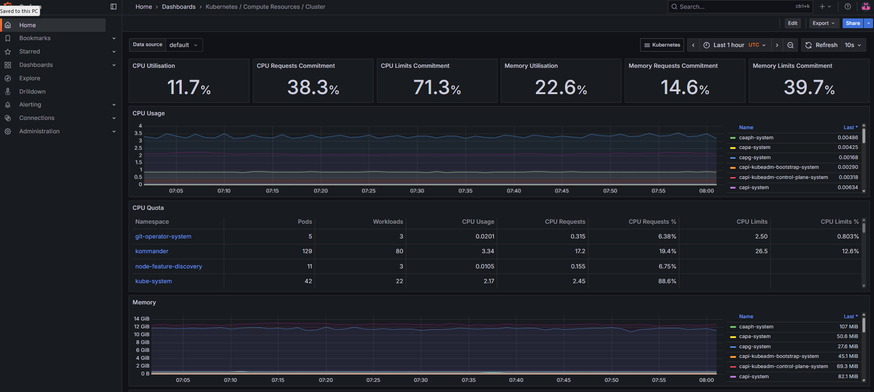Click the Edit dashboard button
Viewport: 874px width, 392px height.
point(792,24)
